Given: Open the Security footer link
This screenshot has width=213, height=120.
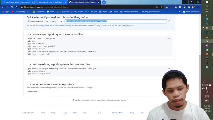Looking at the screenshot, I should pos(64,113).
